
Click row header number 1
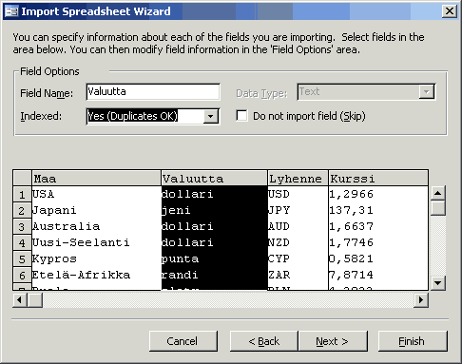pos(22,194)
